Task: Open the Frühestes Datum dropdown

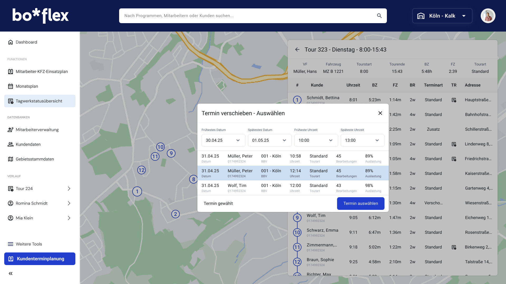Action: coord(223,140)
